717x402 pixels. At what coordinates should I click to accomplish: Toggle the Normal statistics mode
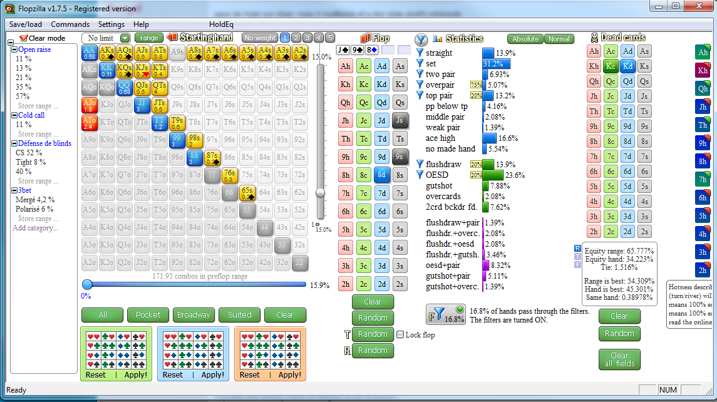(559, 39)
